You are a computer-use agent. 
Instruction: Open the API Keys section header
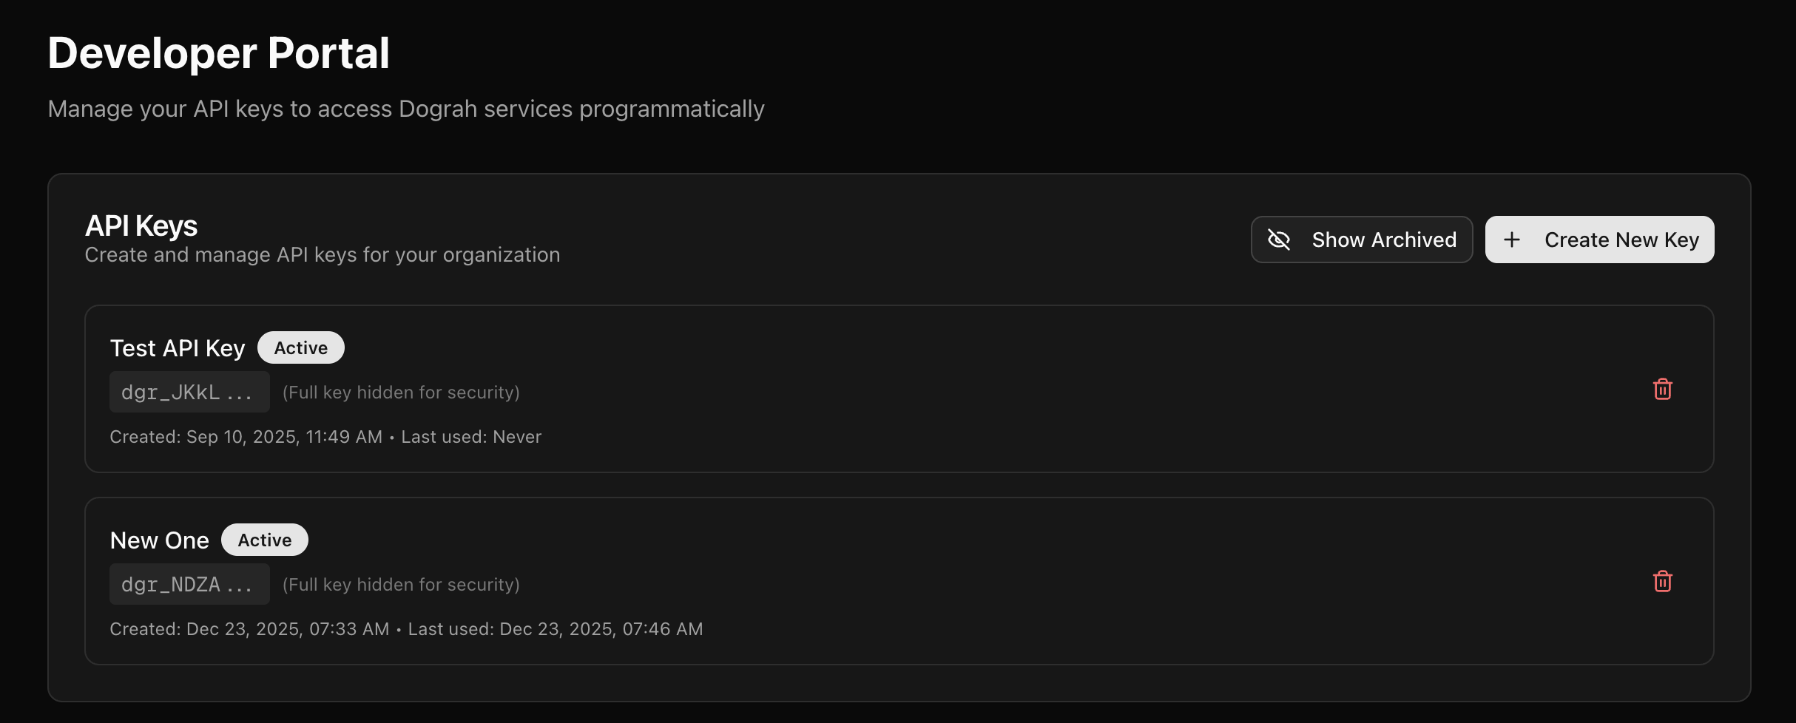coord(141,225)
